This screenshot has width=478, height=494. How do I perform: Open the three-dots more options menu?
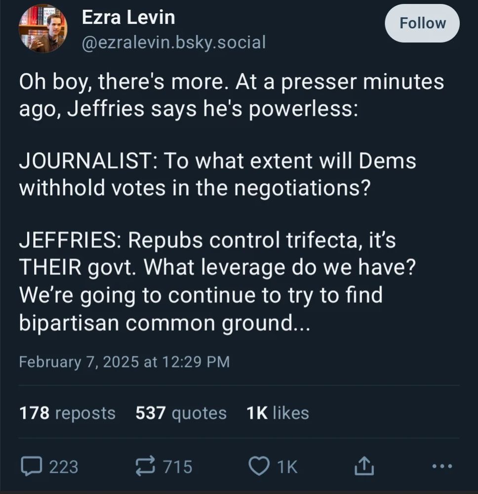[440, 466]
